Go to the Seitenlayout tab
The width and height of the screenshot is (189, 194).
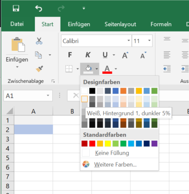pyautogui.click(x=120, y=24)
